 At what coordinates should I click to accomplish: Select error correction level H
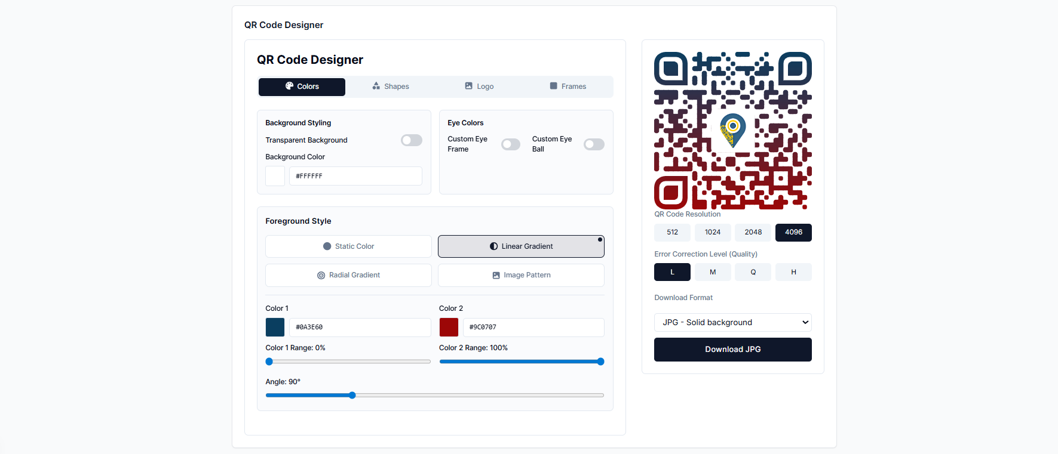pos(793,272)
